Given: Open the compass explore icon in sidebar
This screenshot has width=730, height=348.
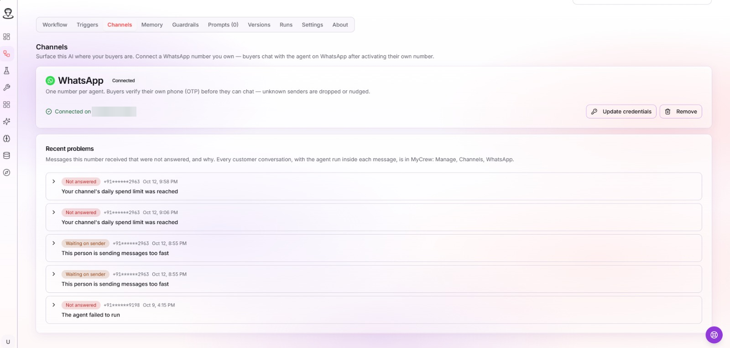Looking at the screenshot, I should coord(6,173).
